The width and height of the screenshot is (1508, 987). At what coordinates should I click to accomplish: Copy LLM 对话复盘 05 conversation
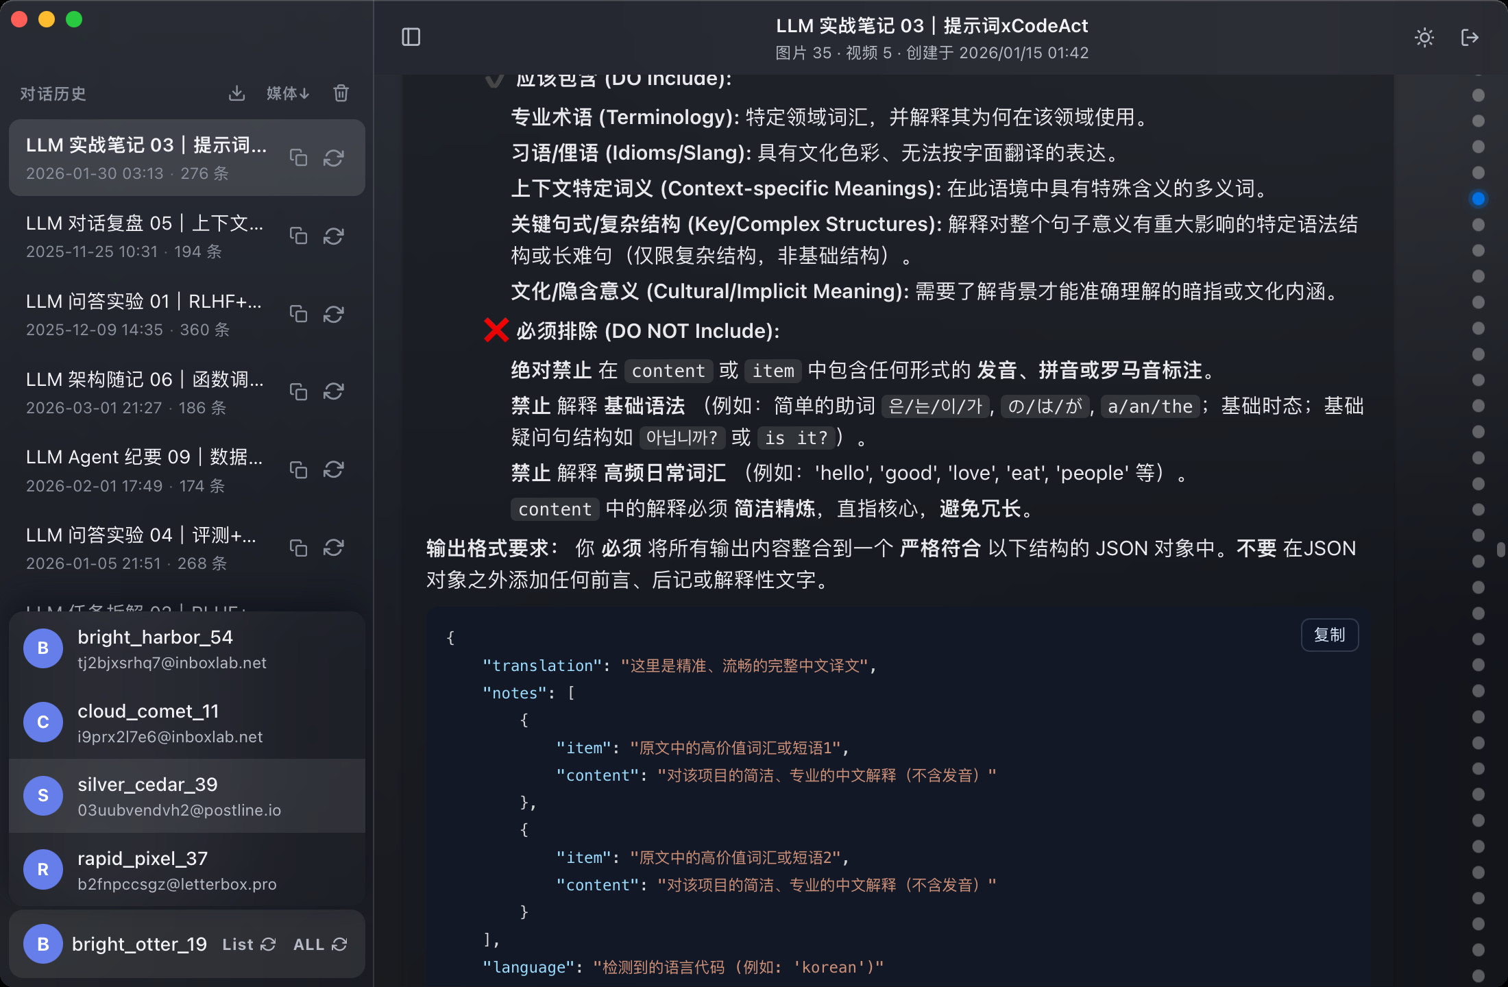[x=298, y=236]
